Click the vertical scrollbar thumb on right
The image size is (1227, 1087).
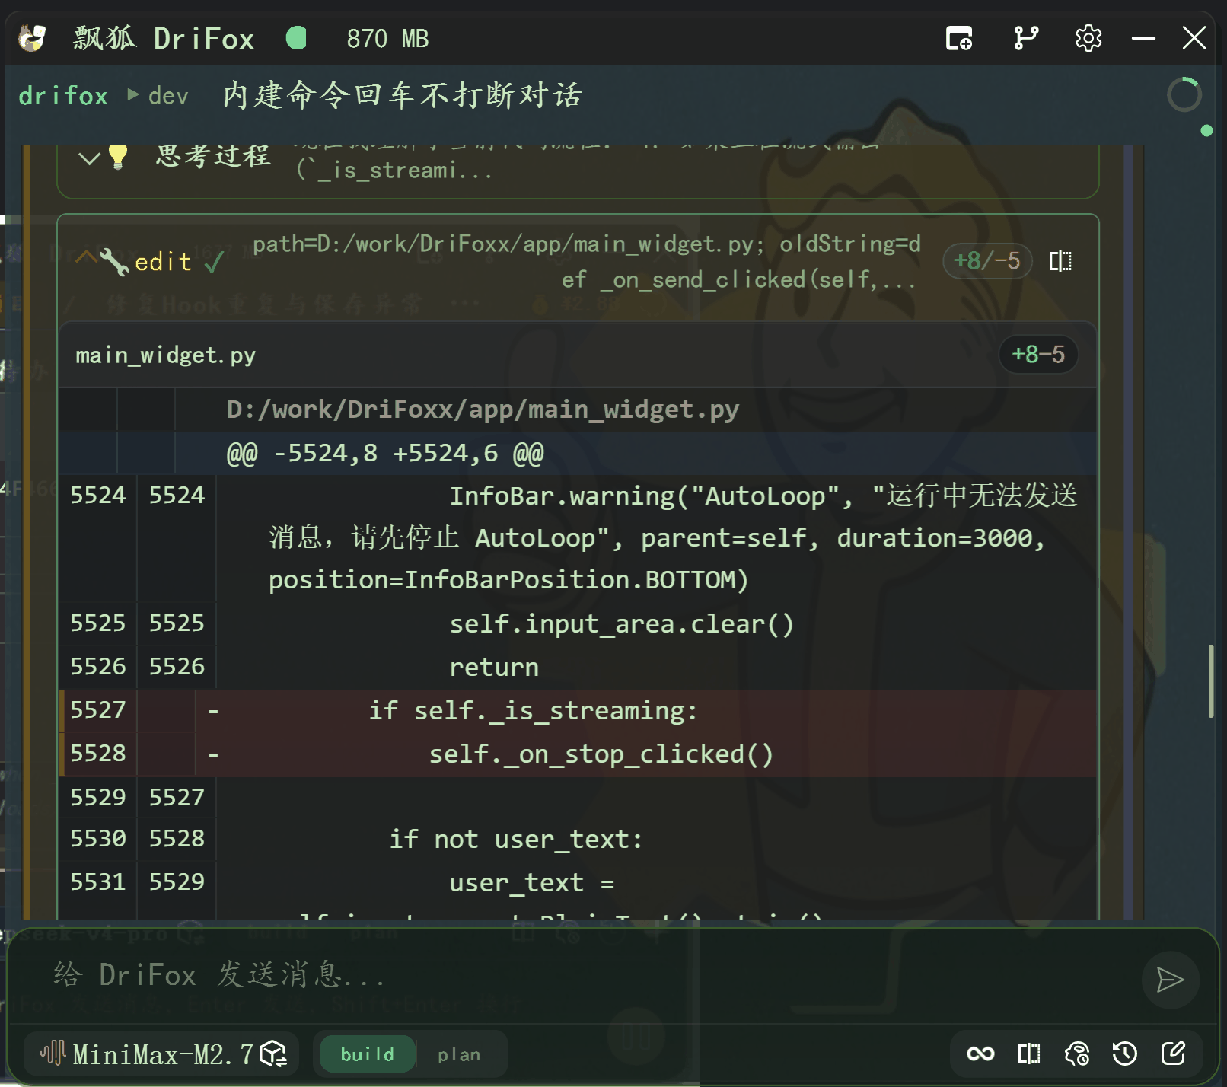click(1211, 681)
